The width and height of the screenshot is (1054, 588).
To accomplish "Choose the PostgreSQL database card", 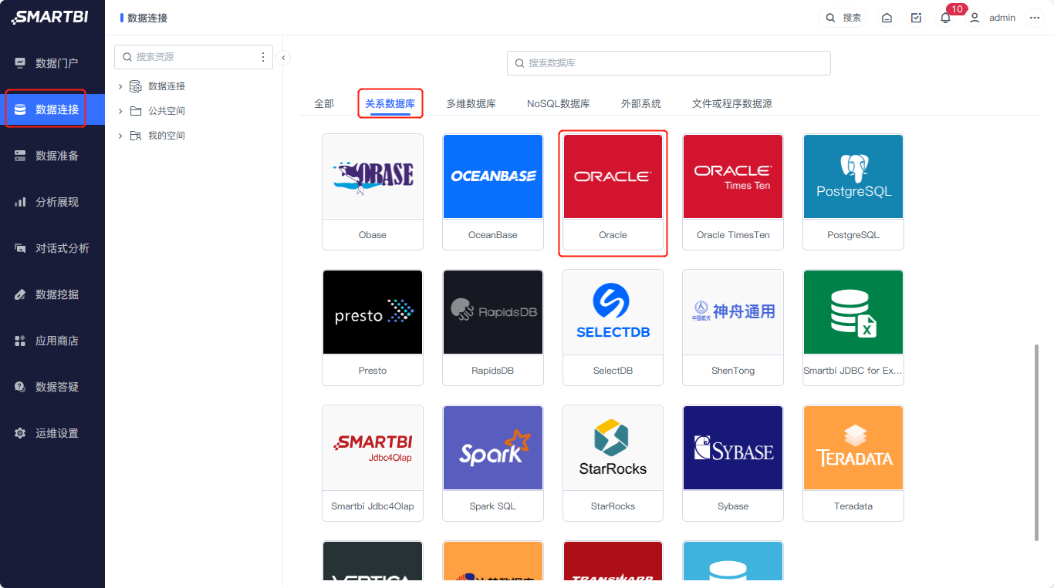I will 853,192.
